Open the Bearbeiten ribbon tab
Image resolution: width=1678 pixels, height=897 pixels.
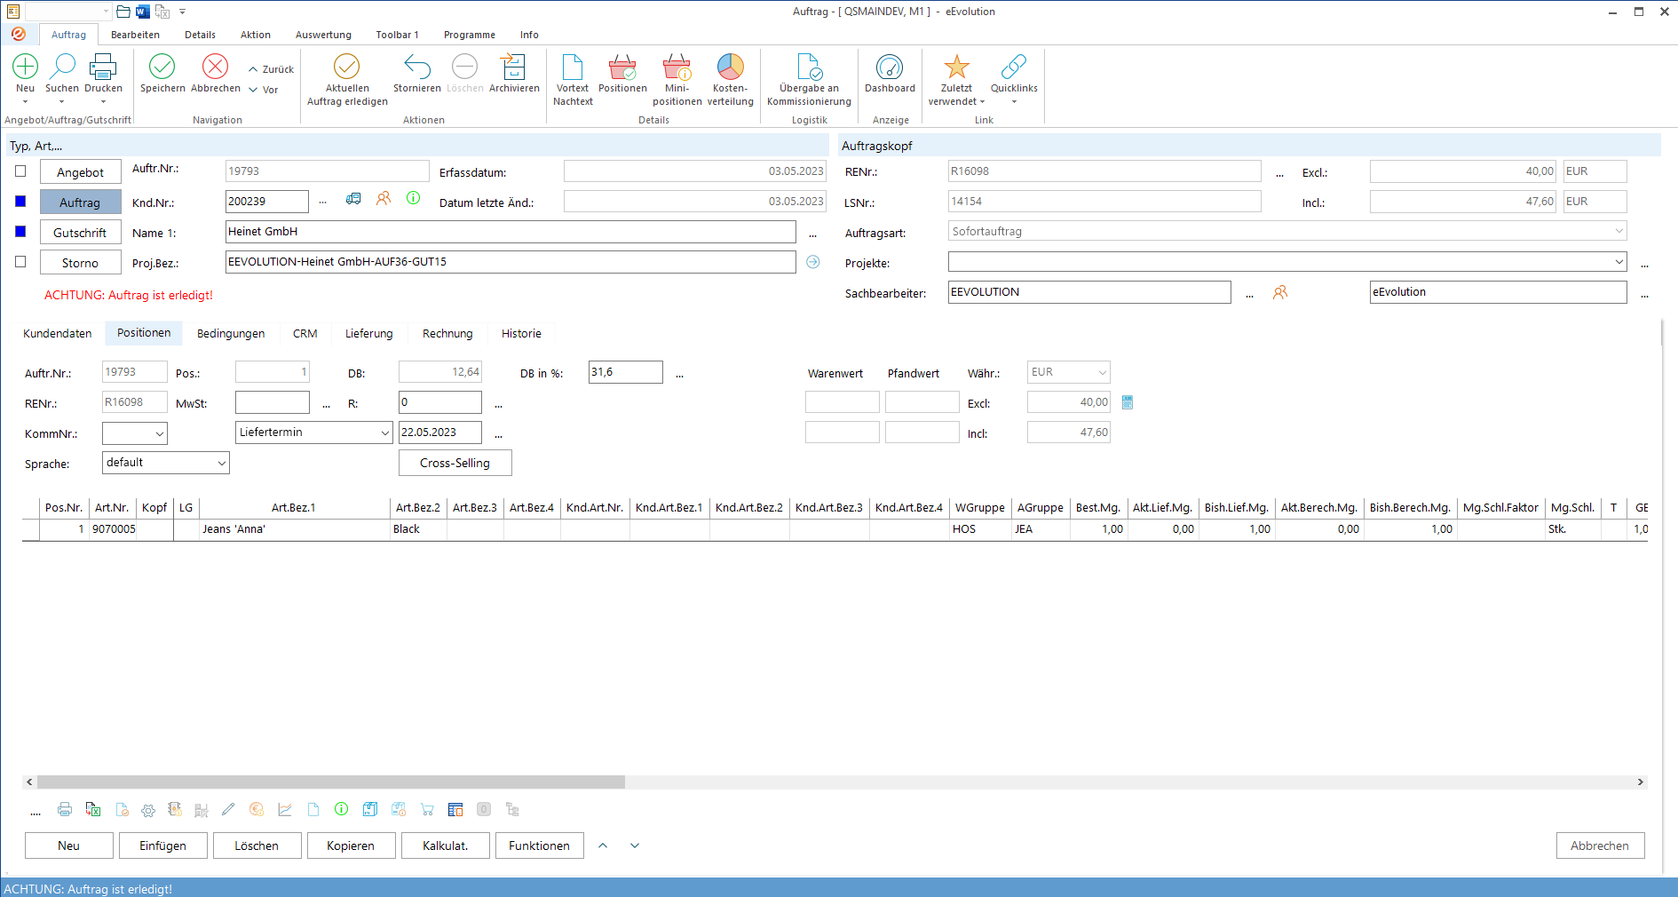coord(135,35)
